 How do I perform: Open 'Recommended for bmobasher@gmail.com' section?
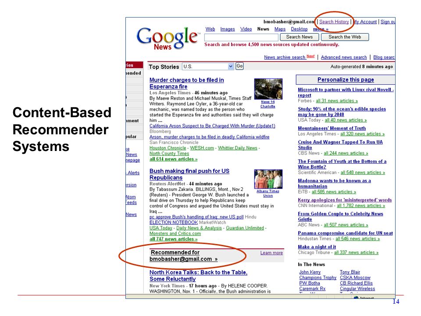183,256
